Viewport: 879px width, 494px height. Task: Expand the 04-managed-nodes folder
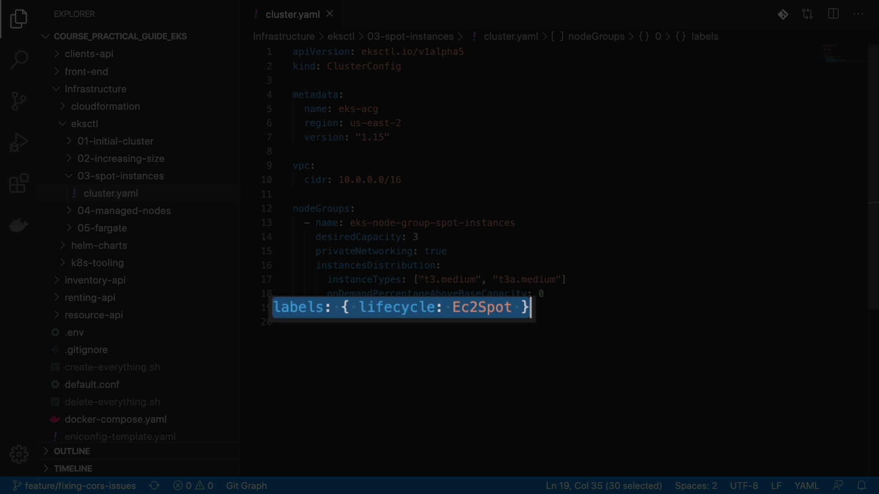pos(124,210)
